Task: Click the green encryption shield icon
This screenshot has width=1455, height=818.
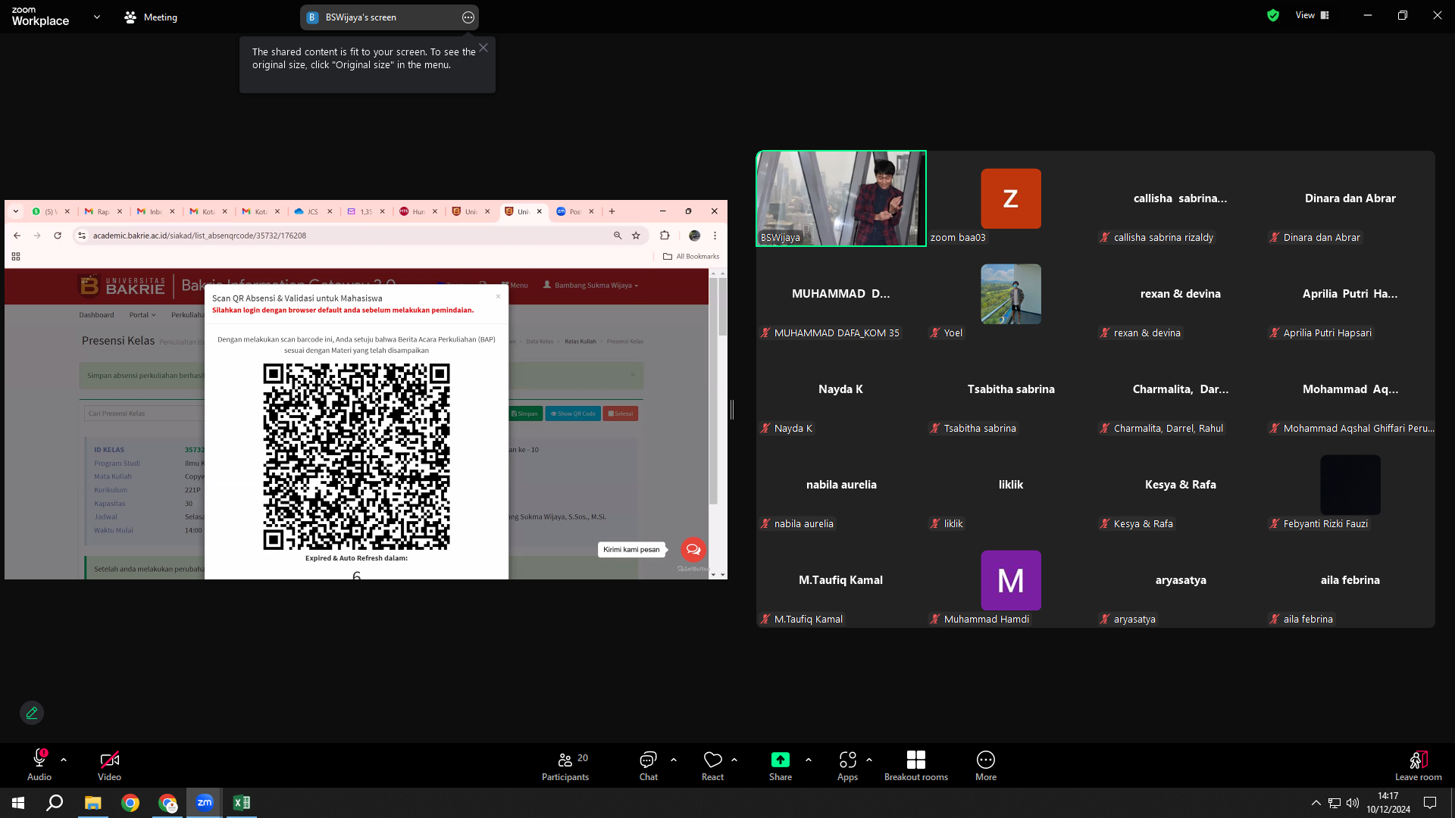Action: tap(1273, 15)
